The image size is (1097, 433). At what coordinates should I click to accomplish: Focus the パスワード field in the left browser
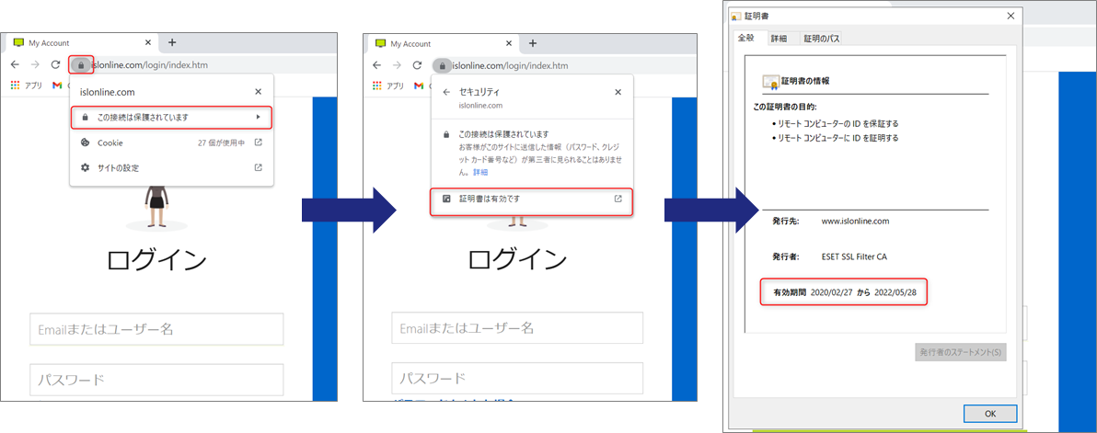[156, 380]
